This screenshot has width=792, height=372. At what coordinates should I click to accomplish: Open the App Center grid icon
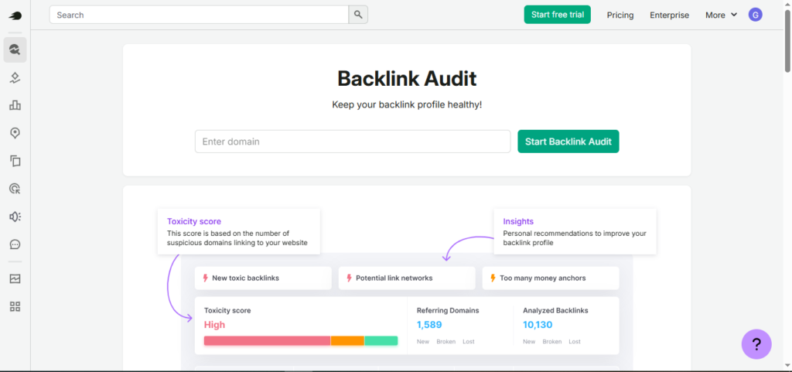point(15,306)
